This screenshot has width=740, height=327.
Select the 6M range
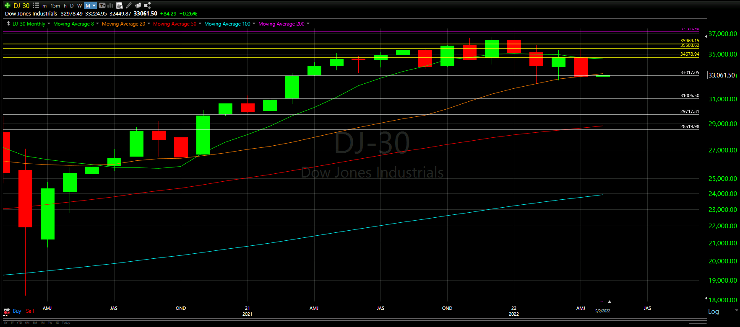(27, 323)
